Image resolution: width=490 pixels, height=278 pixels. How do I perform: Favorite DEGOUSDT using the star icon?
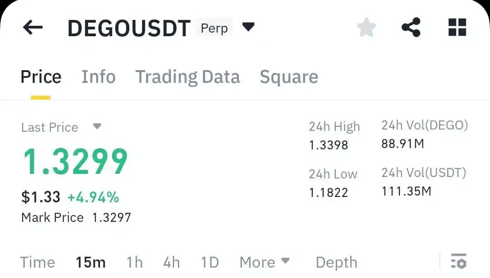(366, 27)
